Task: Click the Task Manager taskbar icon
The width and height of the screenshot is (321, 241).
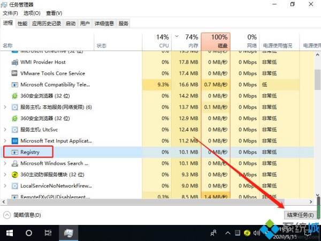Action: [68, 233]
